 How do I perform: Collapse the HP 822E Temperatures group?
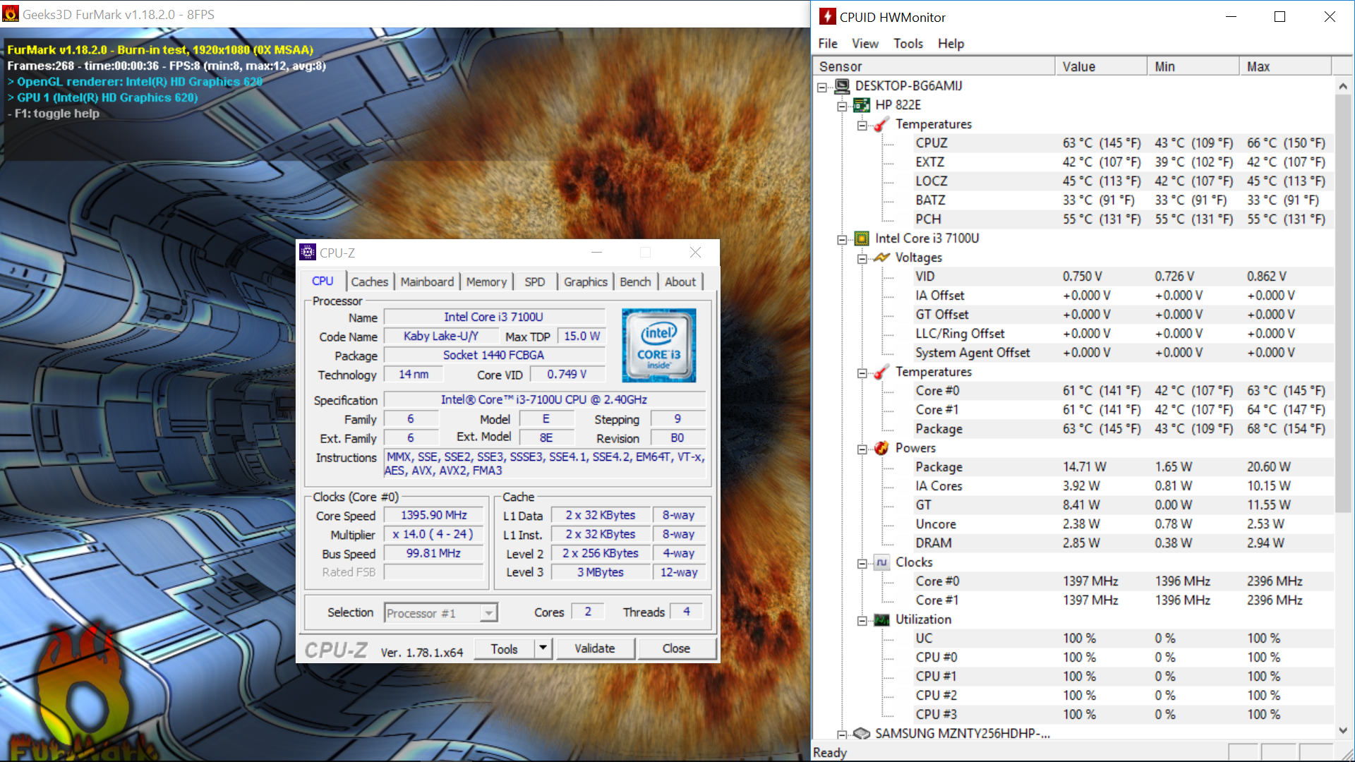point(862,126)
